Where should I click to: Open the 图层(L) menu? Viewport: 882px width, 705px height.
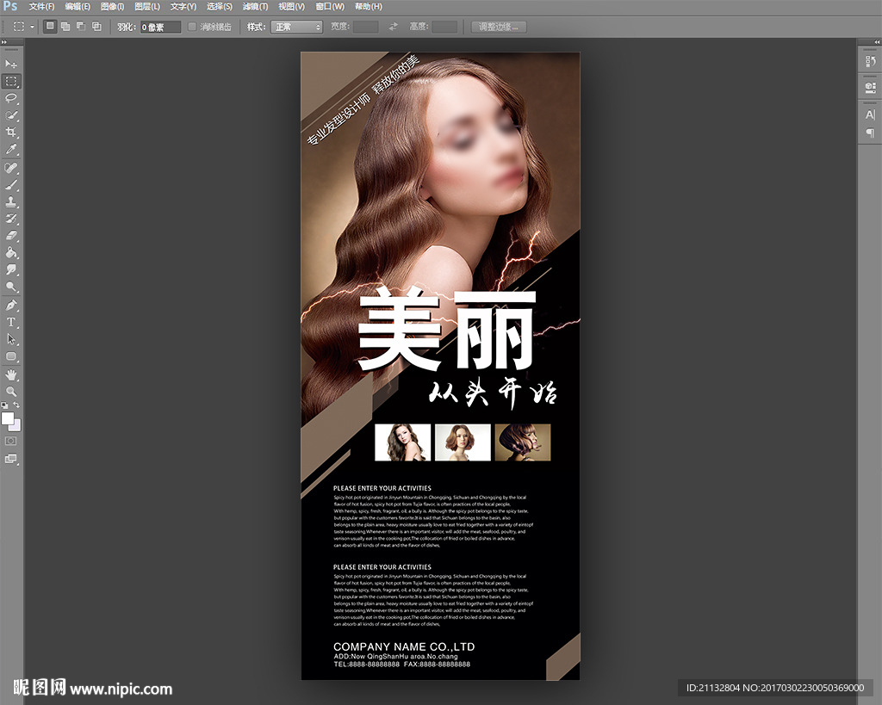coord(147,6)
